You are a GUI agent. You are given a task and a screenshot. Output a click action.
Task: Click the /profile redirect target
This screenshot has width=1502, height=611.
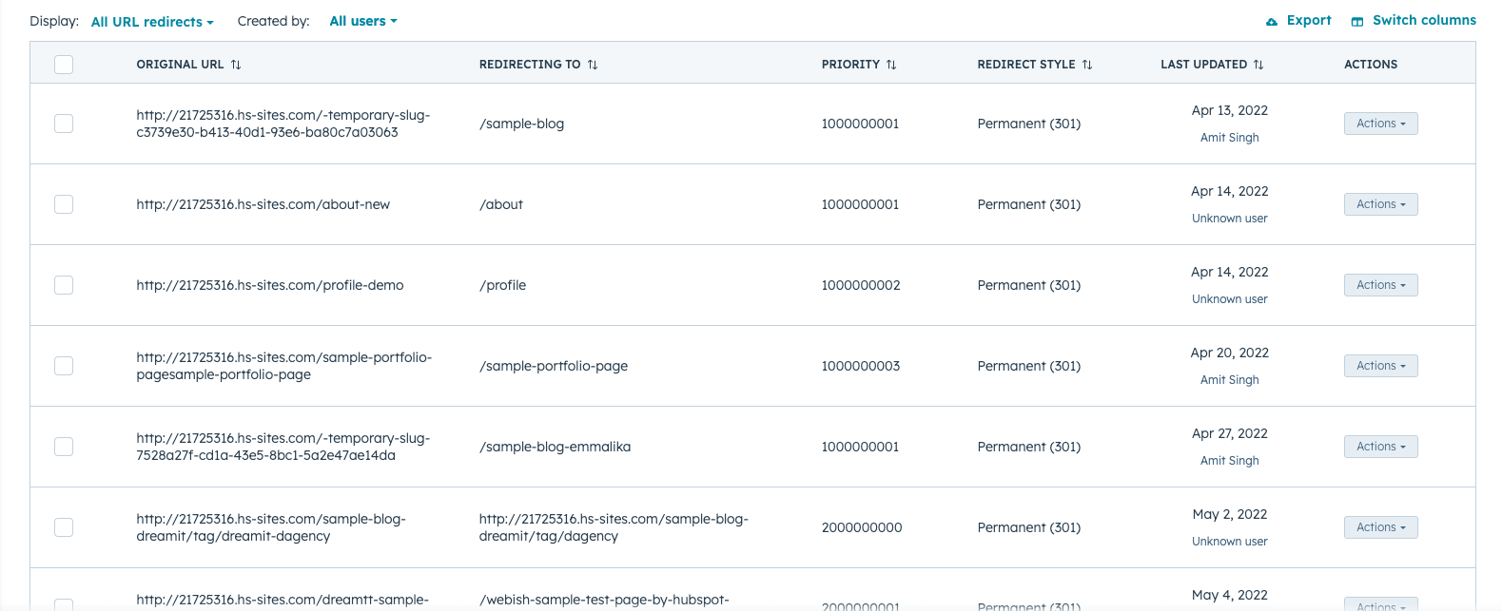502,285
